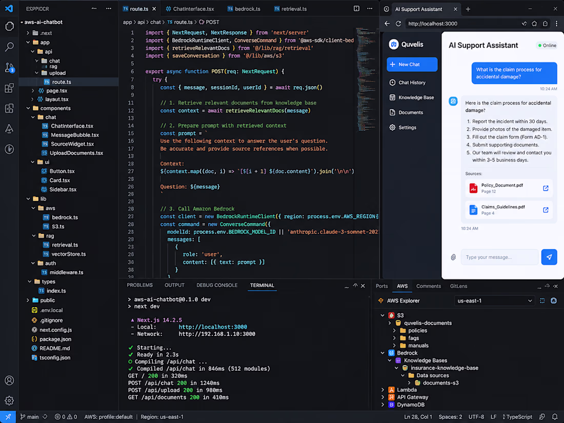Attach a file with the paperclip icon
Screen dimensions: 564x423
[453, 257]
